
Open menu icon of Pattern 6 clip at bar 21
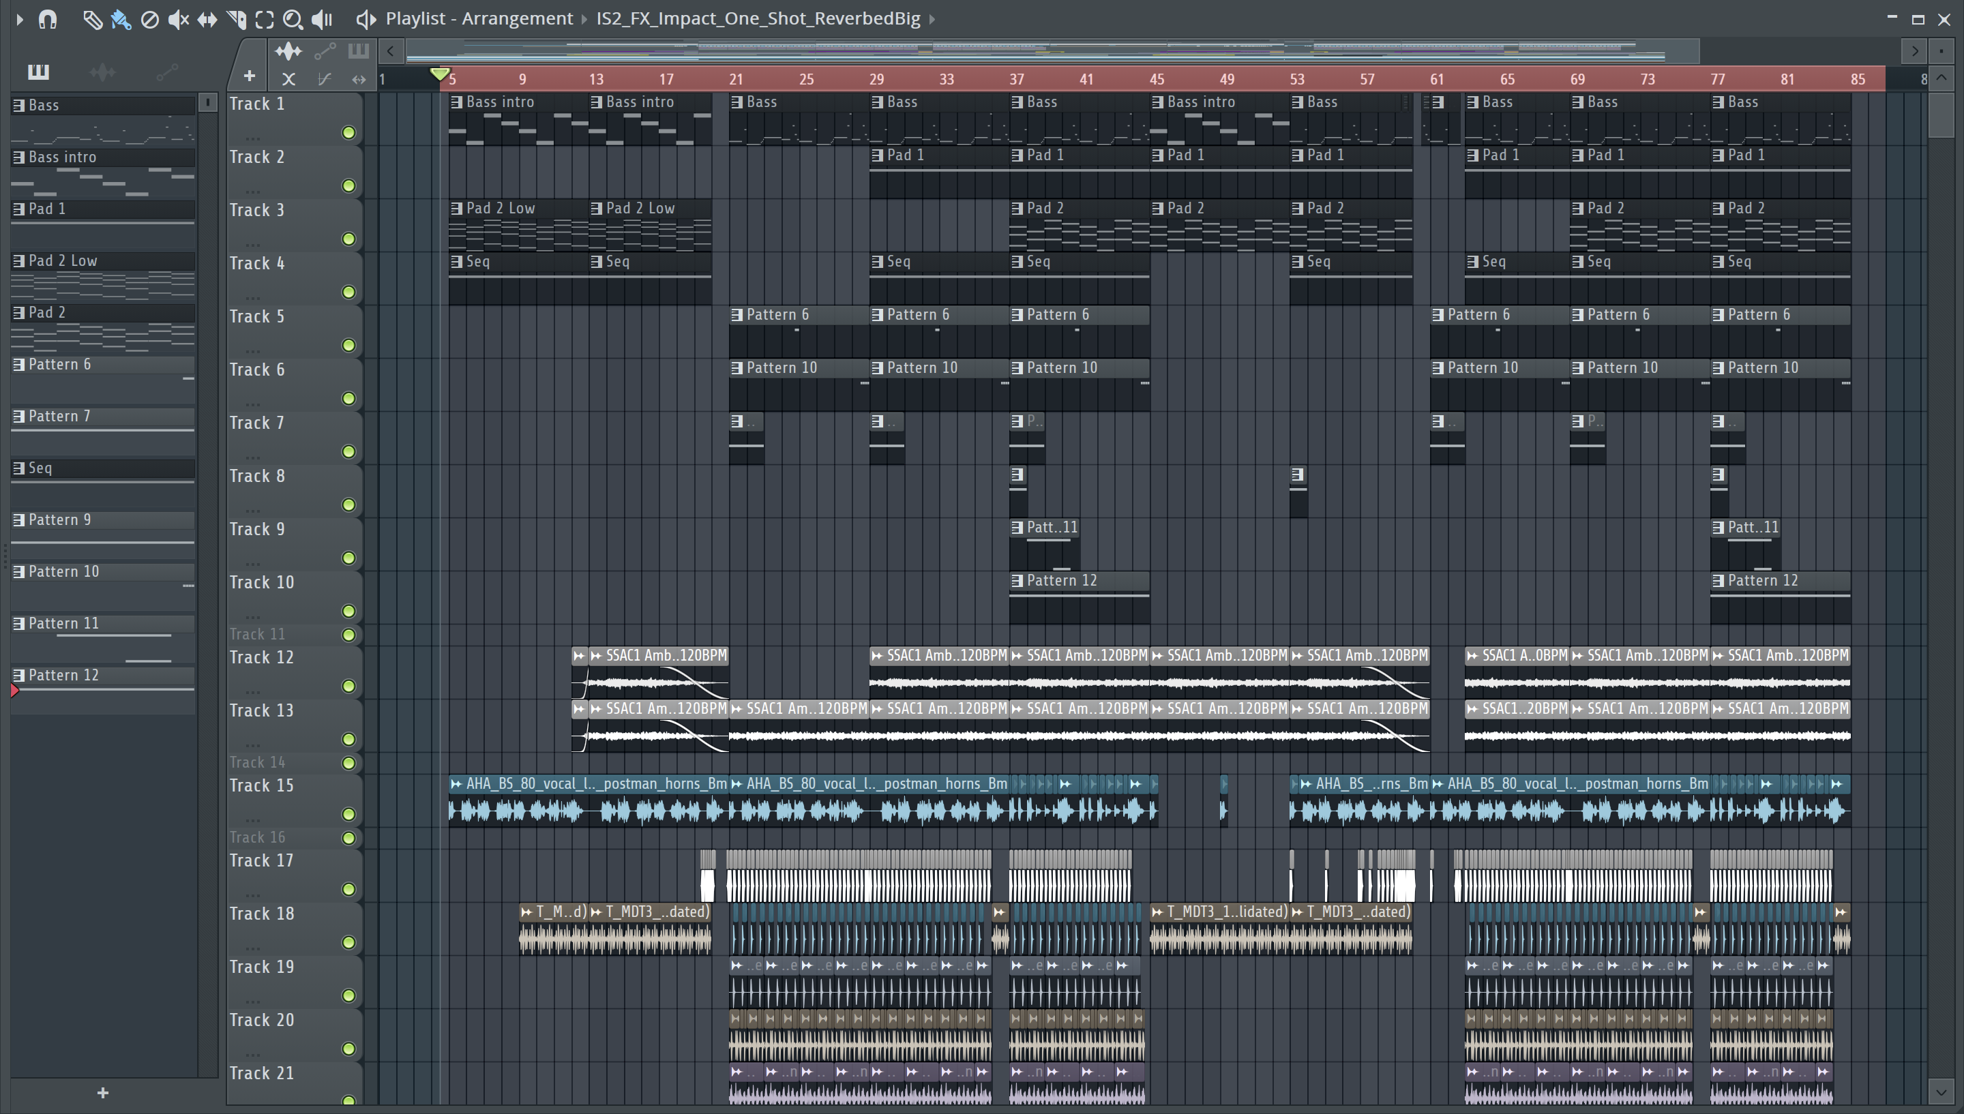736,314
